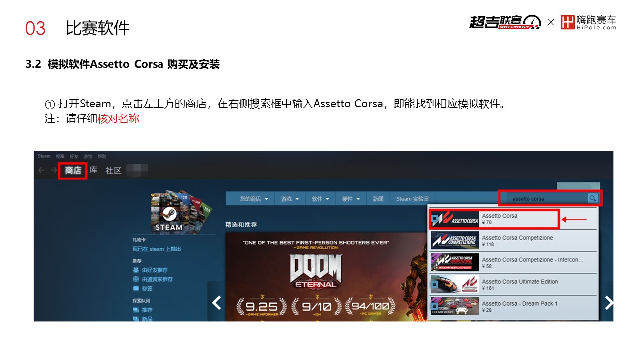
Task: Open the Steam menu in menu bar
Action: pos(44,156)
